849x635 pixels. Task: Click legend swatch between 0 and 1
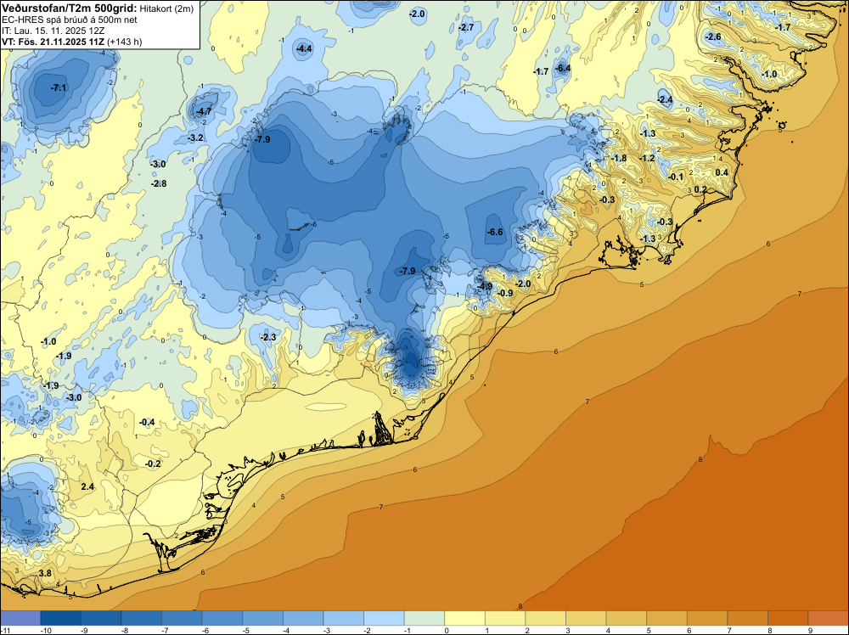464,618
